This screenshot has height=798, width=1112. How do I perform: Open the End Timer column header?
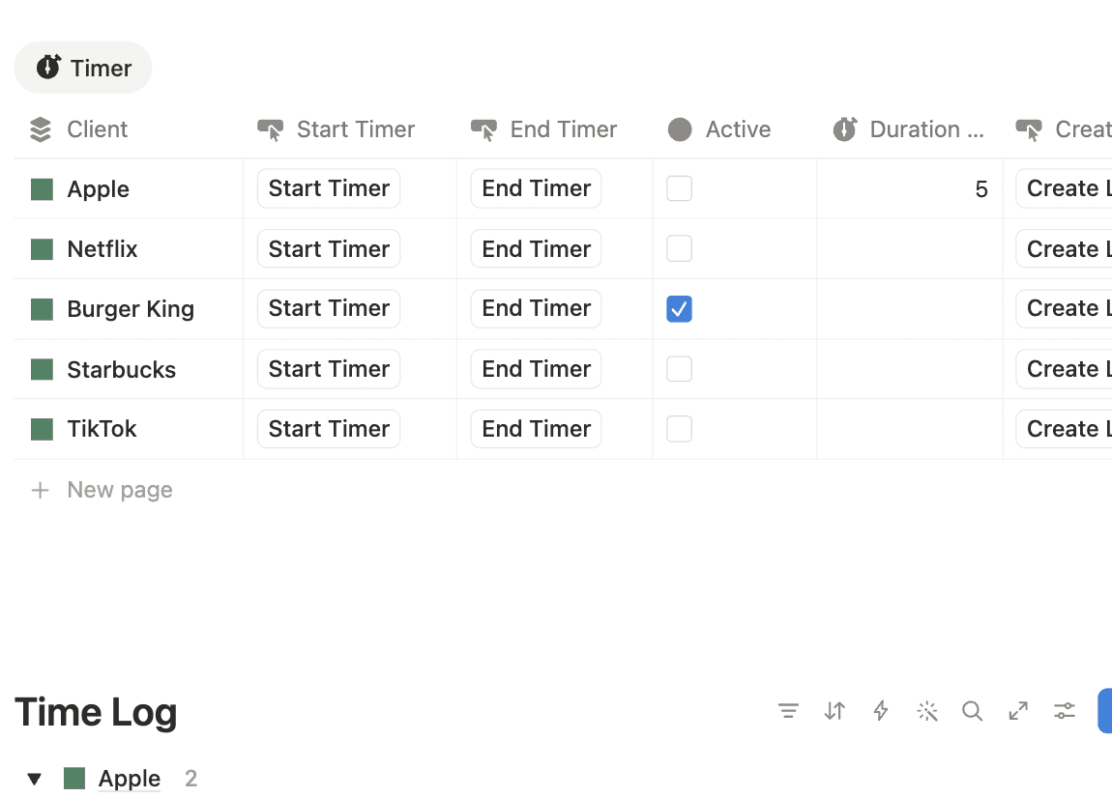pos(555,129)
